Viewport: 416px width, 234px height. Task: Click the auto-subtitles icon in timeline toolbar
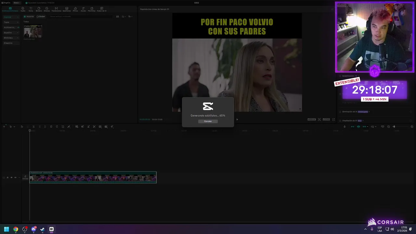[x=77, y=126]
